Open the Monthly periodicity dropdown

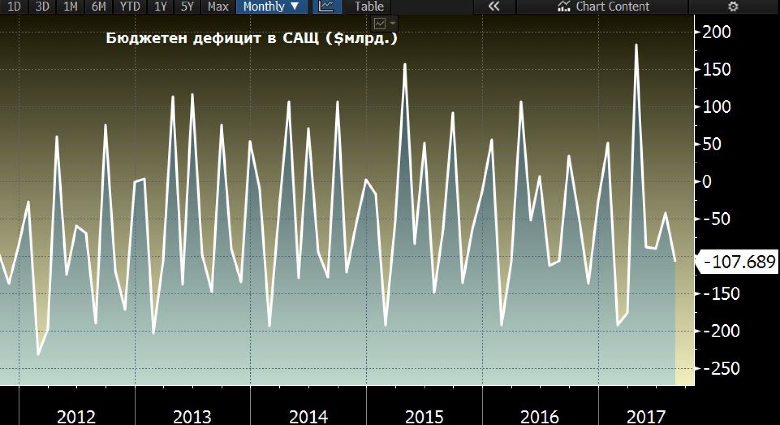(x=271, y=6)
